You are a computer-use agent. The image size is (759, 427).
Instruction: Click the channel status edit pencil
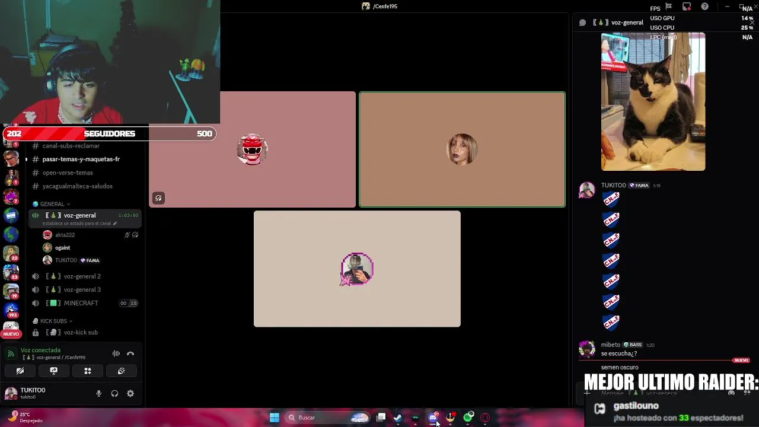[x=114, y=224]
